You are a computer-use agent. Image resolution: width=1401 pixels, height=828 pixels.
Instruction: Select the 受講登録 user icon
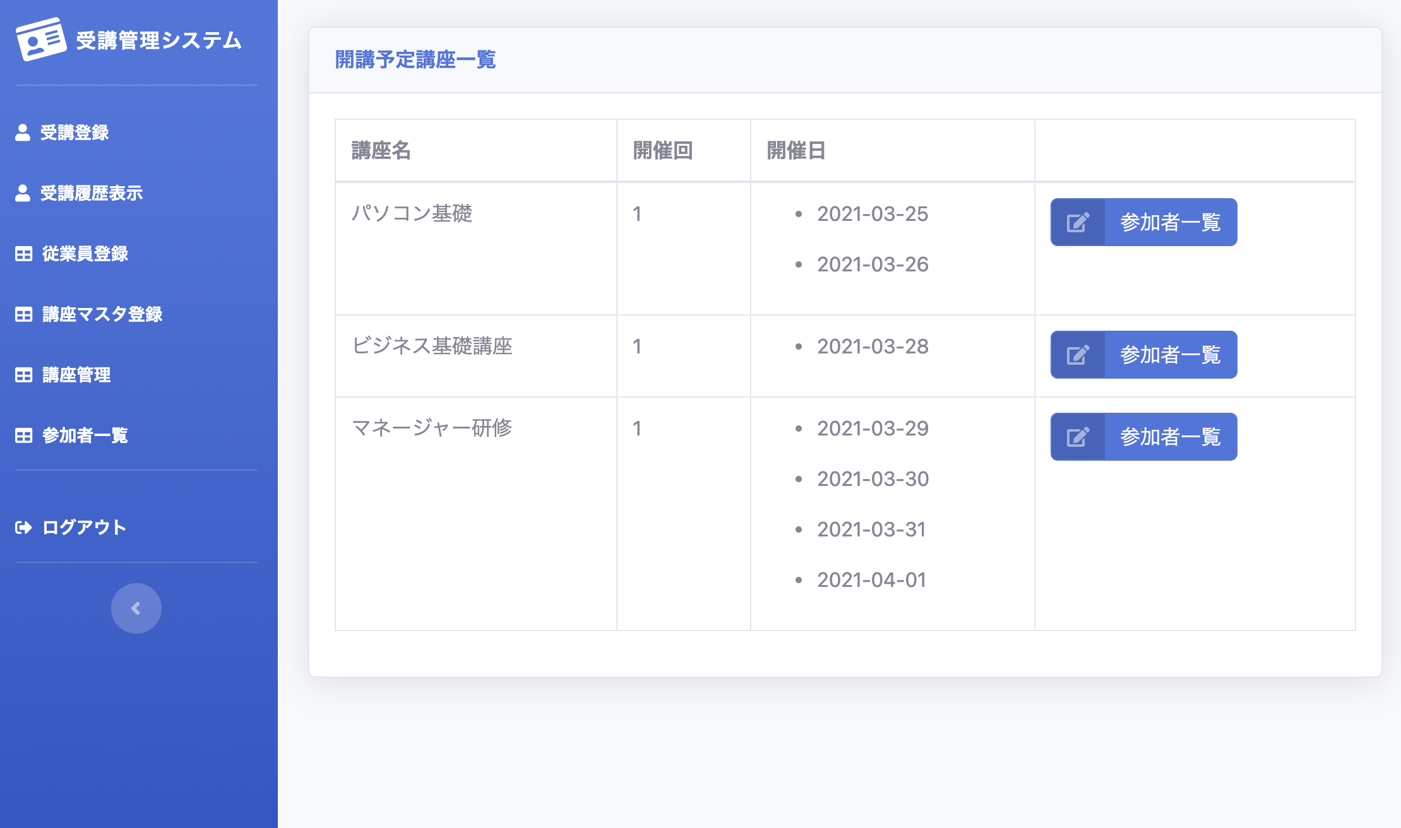click(x=22, y=131)
